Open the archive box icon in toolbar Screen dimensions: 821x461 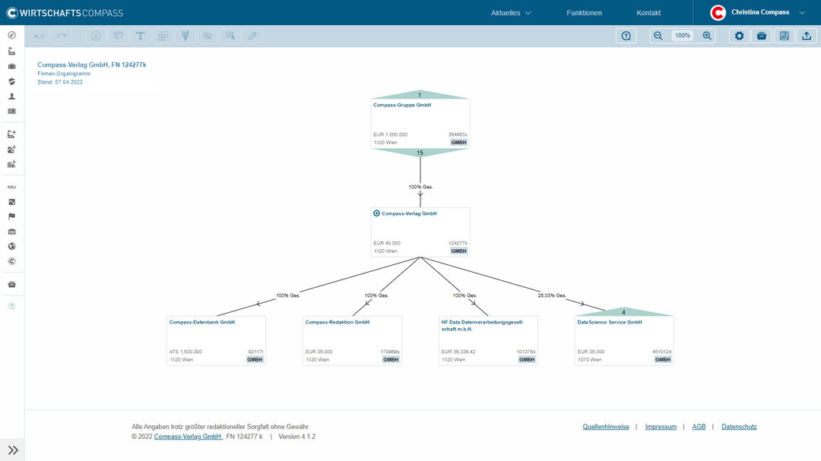click(x=762, y=36)
